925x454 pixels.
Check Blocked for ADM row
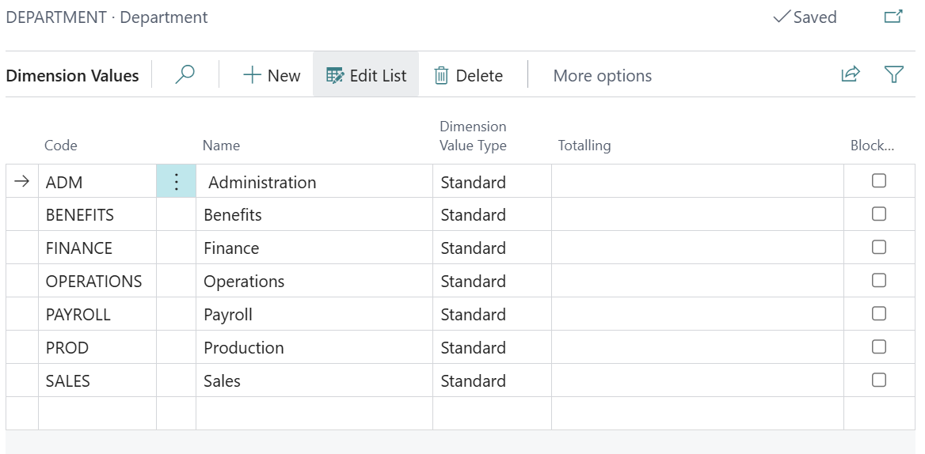pyautogui.click(x=879, y=181)
